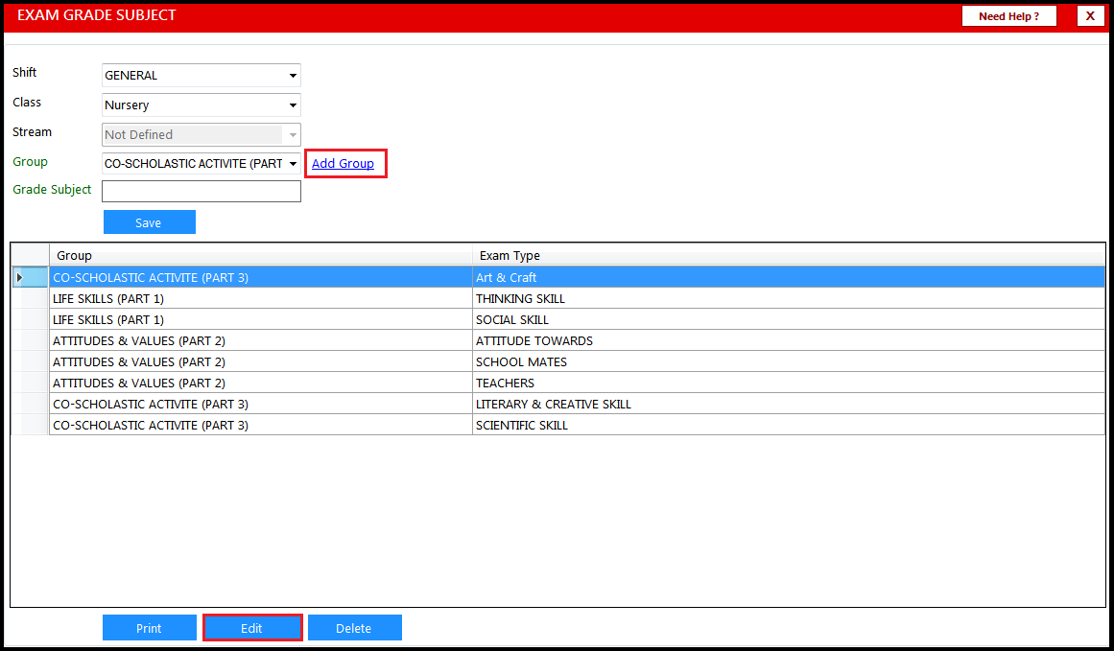Open the Shift dropdown showing GENERAL
The image size is (1114, 651).
pos(201,75)
